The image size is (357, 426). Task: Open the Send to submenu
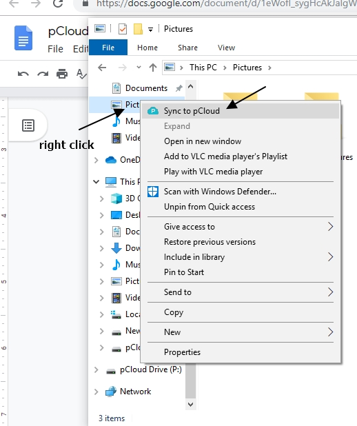241,292
